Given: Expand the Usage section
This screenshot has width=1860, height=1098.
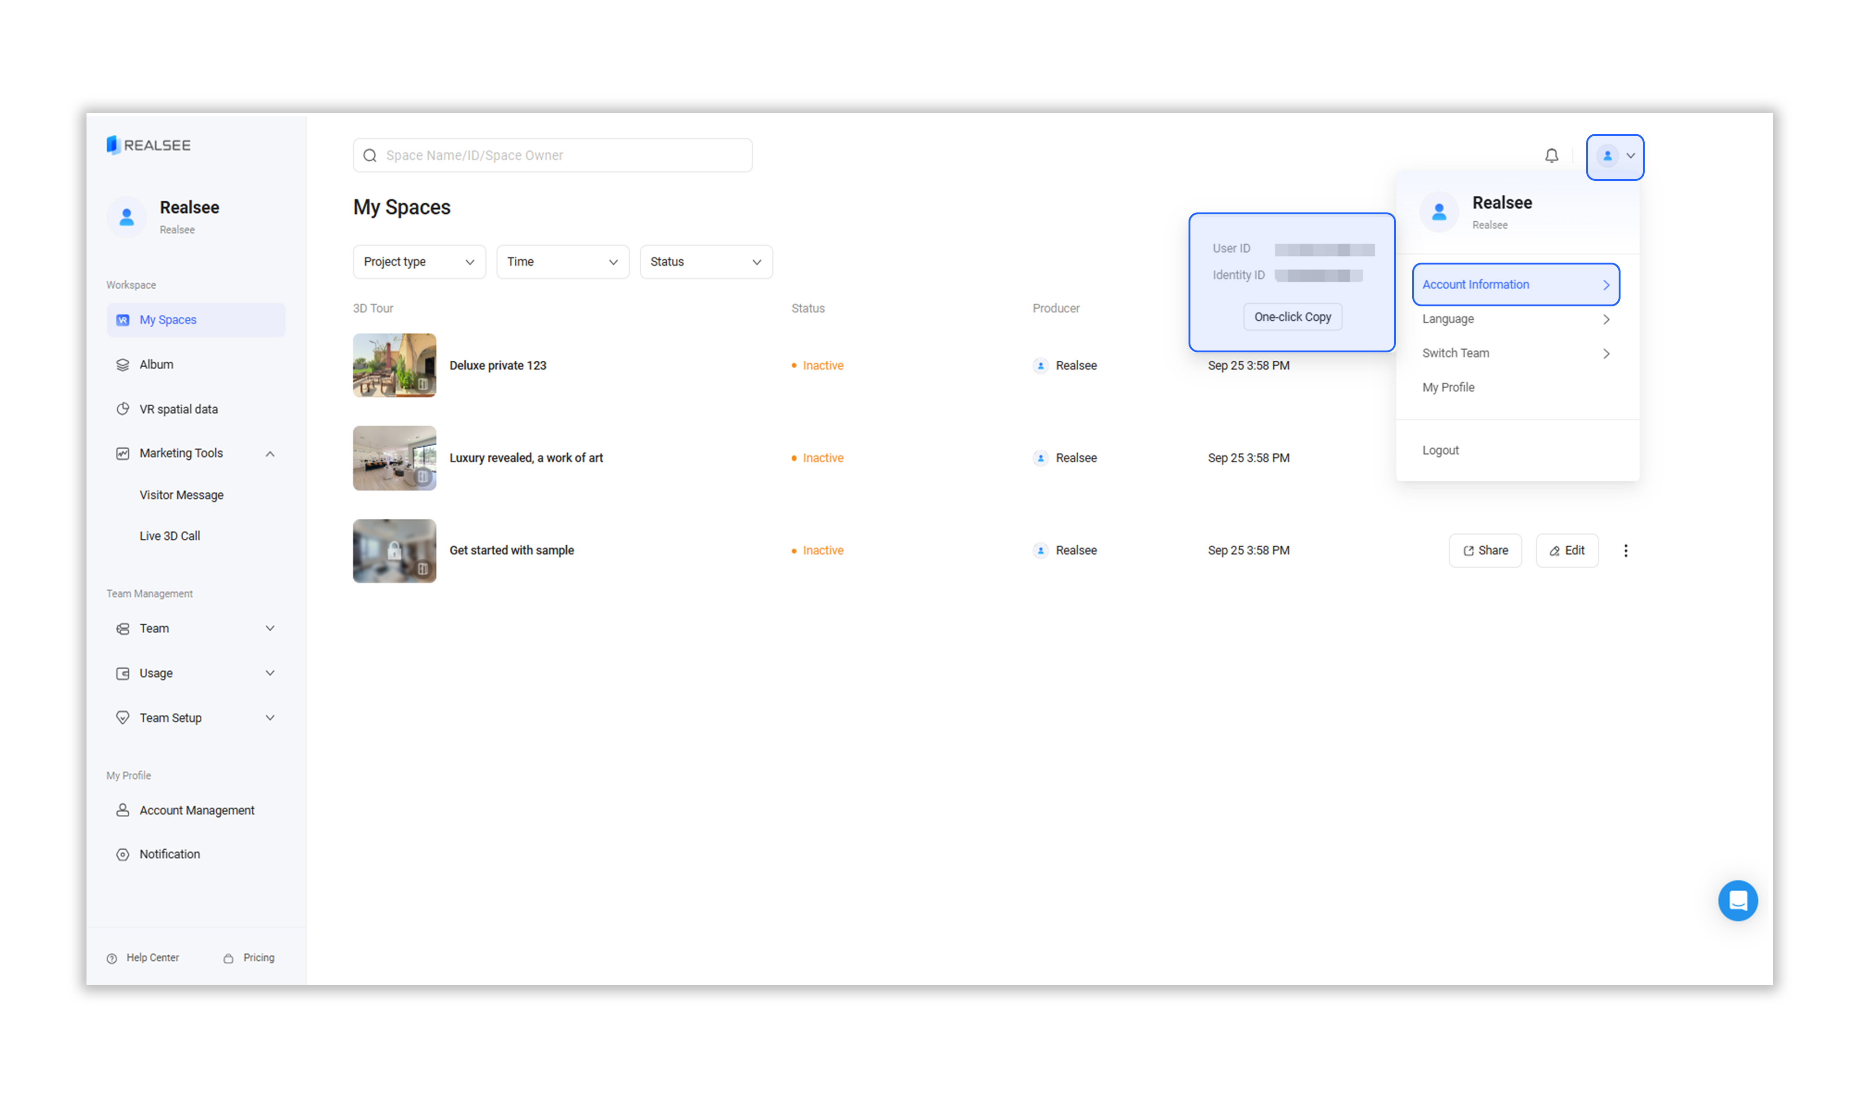Looking at the screenshot, I should tap(270, 673).
